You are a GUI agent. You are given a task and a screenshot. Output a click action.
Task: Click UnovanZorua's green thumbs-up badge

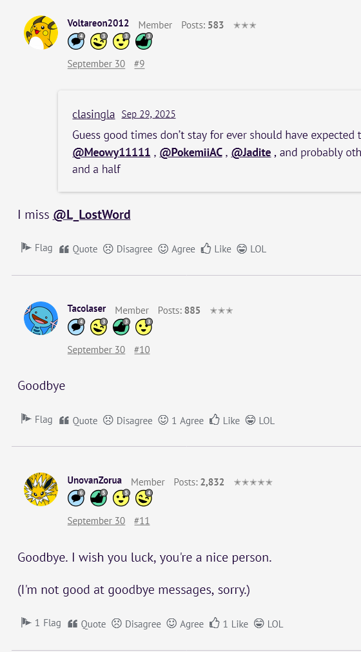(x=99, y=498)
